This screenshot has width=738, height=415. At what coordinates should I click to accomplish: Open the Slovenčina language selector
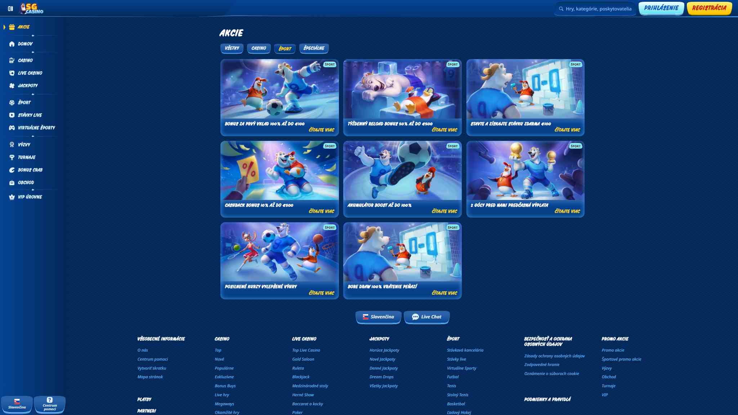[379, 317]
